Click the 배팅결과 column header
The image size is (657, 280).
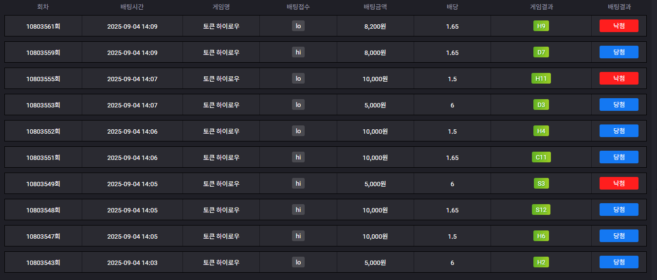620,7
